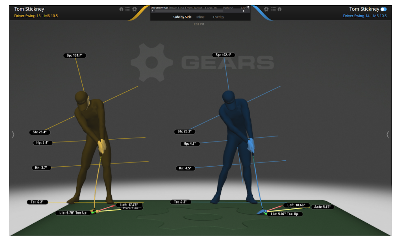Viewport: 399px width, 241px height.
Task: Open list icon for Driver Swing 13
Action: click(x=127, y=9)
